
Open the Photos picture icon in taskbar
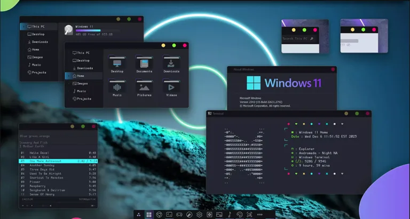[x=219, y=215]
